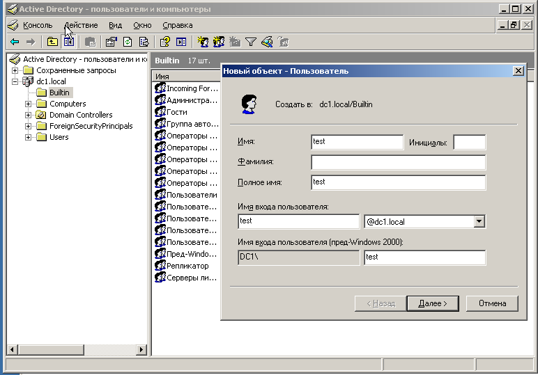The image size is (538, 375).
Task: Click the Инициалы input box
Action: (470, 142)
